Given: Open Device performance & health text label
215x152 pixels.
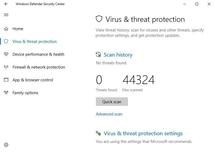Looking at the screenshot, I should (x=38, y=54).
